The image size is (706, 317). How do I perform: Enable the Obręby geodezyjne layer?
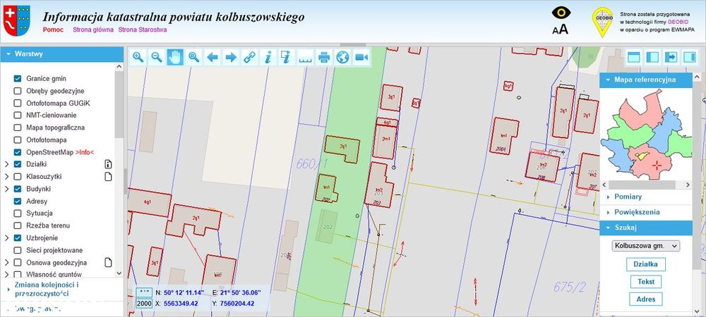pyautogui.click(x=18, y=91)
